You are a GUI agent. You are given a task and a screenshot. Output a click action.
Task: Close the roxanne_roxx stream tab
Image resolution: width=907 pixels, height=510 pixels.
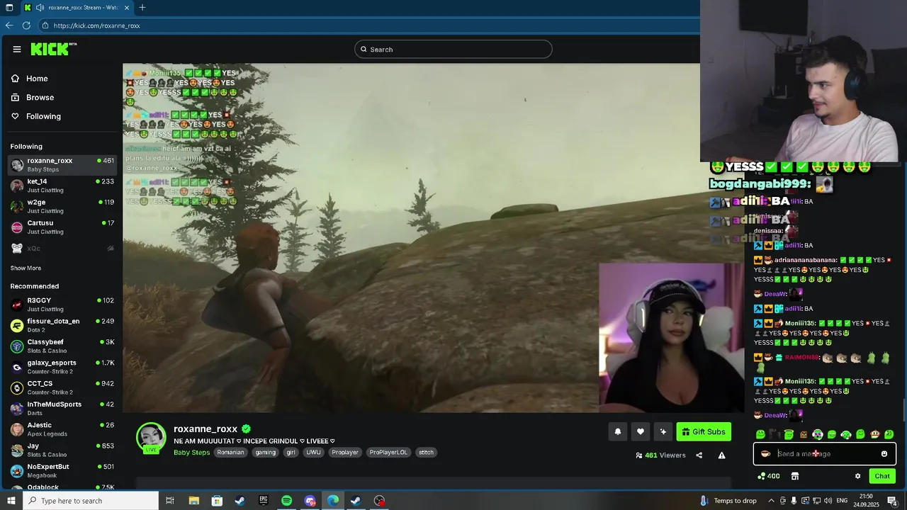tap(128, 8)
